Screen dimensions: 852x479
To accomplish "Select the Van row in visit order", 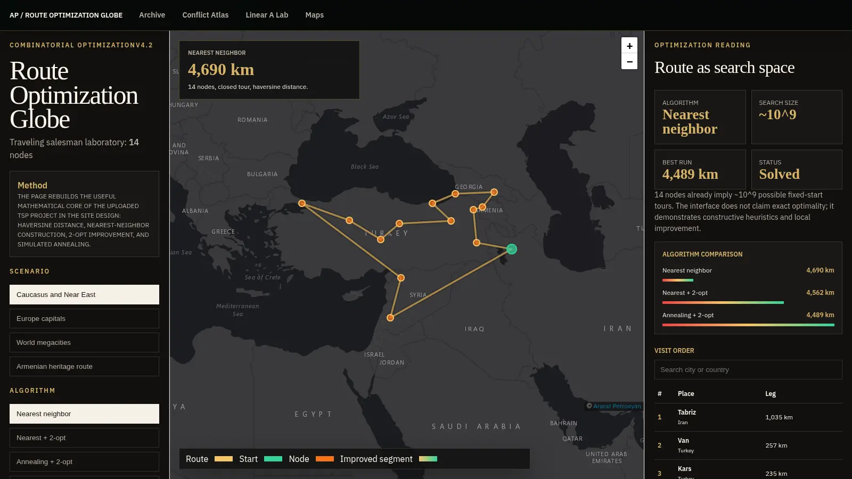I will [x=748, y=445].
